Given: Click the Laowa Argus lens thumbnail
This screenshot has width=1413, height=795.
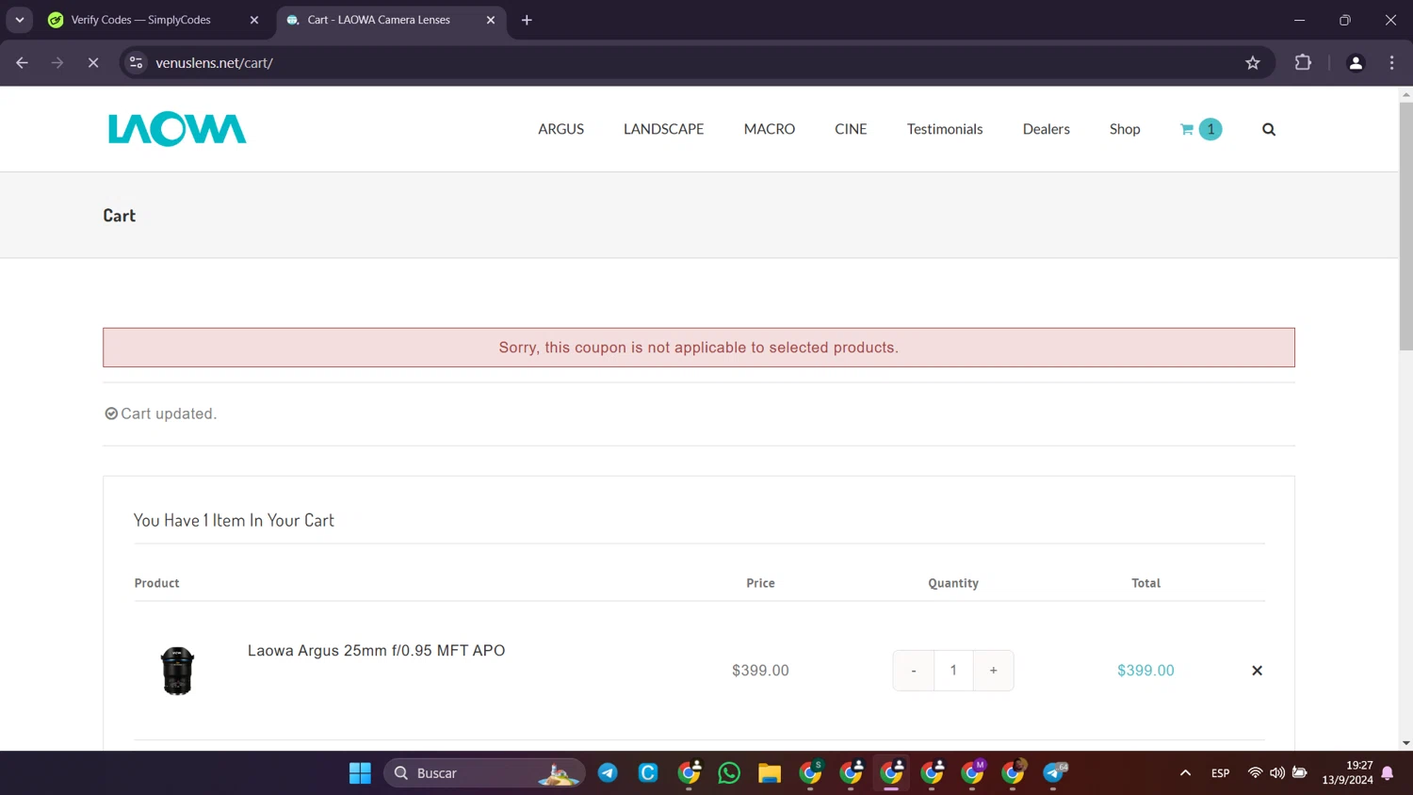Looking at the screenshot, I should [177, 671].
